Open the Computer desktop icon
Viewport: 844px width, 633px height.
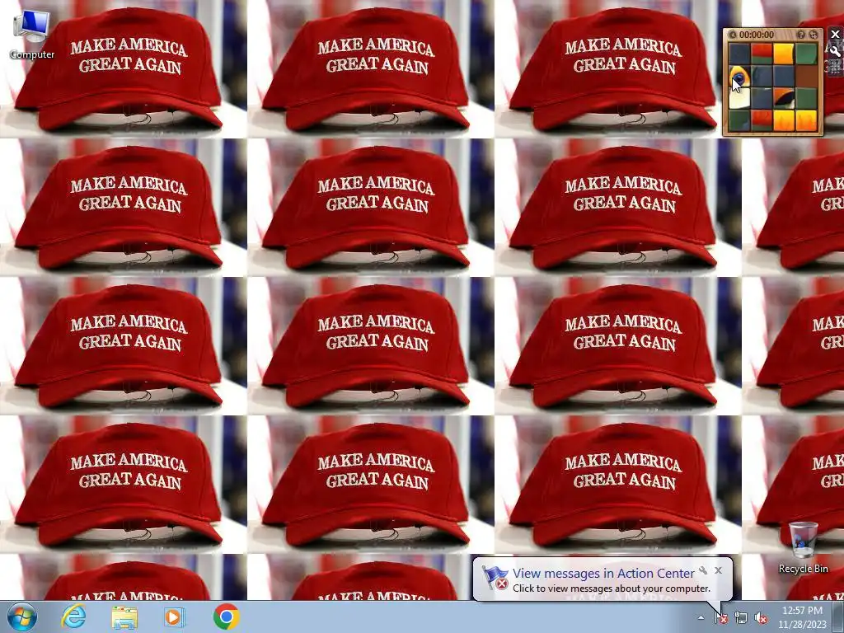[32, 35]
